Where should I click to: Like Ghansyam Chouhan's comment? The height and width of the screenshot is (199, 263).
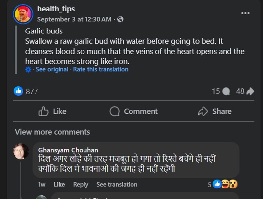tap(59, 185)
